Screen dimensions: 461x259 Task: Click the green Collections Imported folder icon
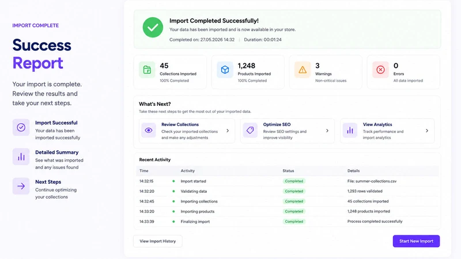click(147, 70)
